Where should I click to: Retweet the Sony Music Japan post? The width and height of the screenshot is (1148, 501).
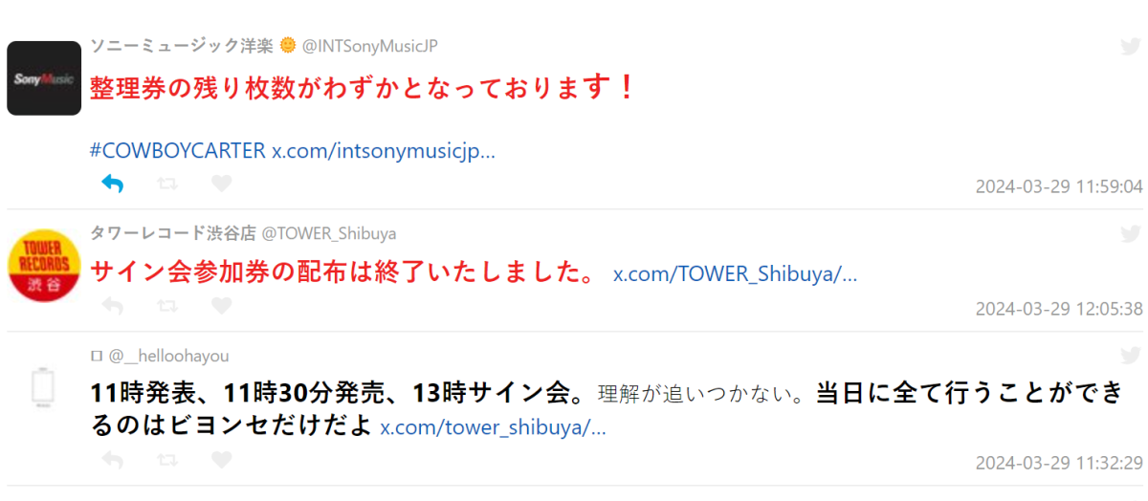tap(166, 184)
